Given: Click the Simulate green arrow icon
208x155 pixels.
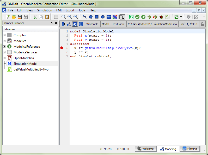Looking at the screenshot, I should 149,17.
